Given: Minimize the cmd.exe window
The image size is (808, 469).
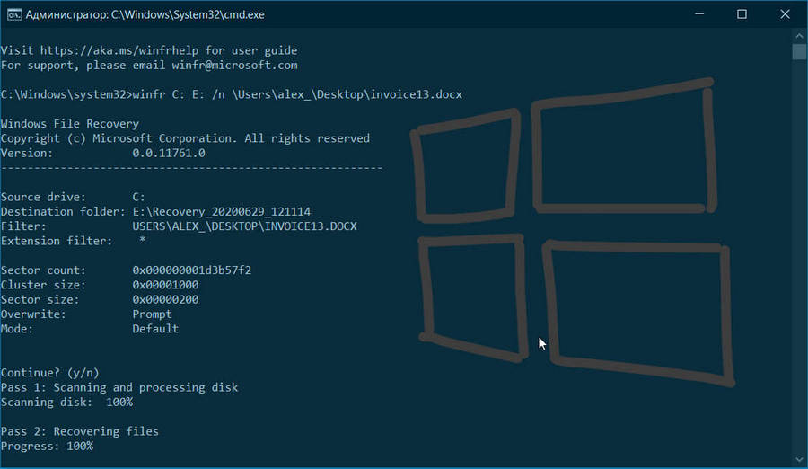Looking at the screenshot, I should point(699,14).
